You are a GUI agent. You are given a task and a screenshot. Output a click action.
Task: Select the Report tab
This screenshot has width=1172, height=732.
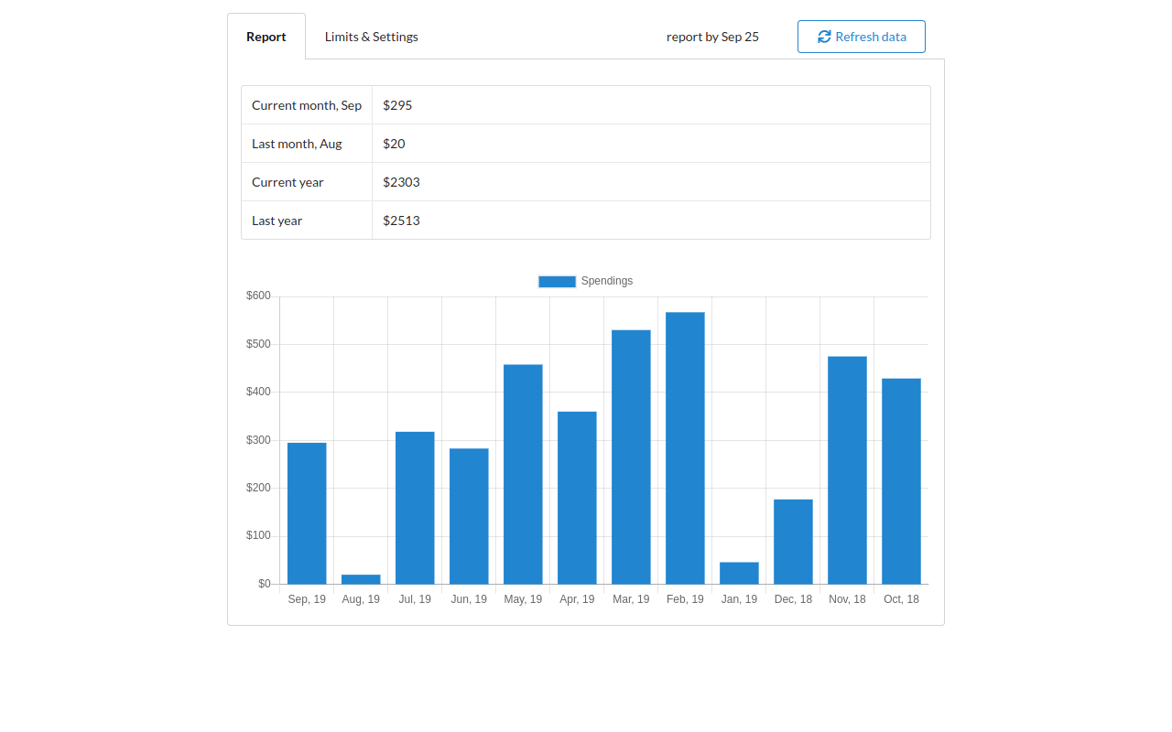click(266, 37)
